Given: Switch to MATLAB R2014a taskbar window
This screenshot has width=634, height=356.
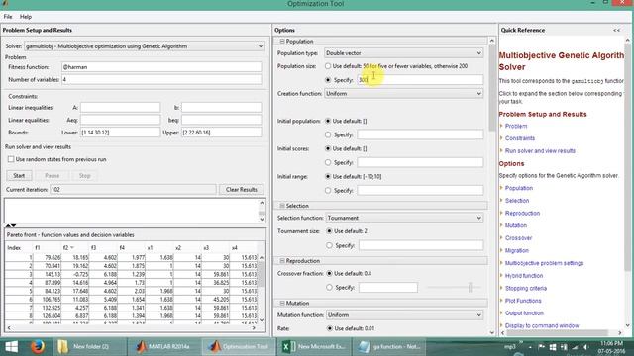Looking at the screenshot, I should point(163,347).
